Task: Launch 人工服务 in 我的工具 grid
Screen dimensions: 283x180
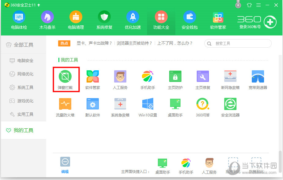Action: coord(120,80)
